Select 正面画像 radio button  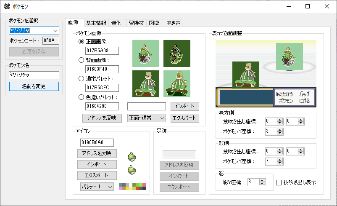pyautogui.click(x=81, y=42)
